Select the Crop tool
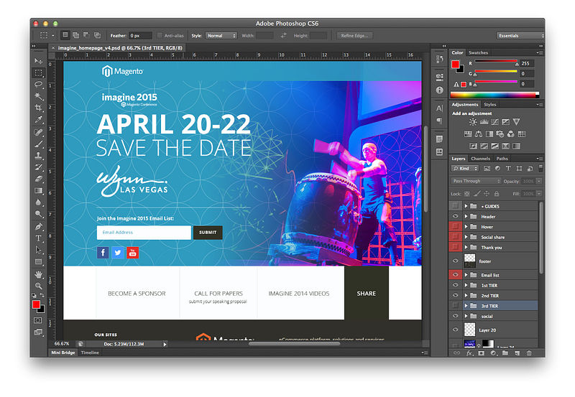Screen dimensions: 575x397 pos(38,108)
